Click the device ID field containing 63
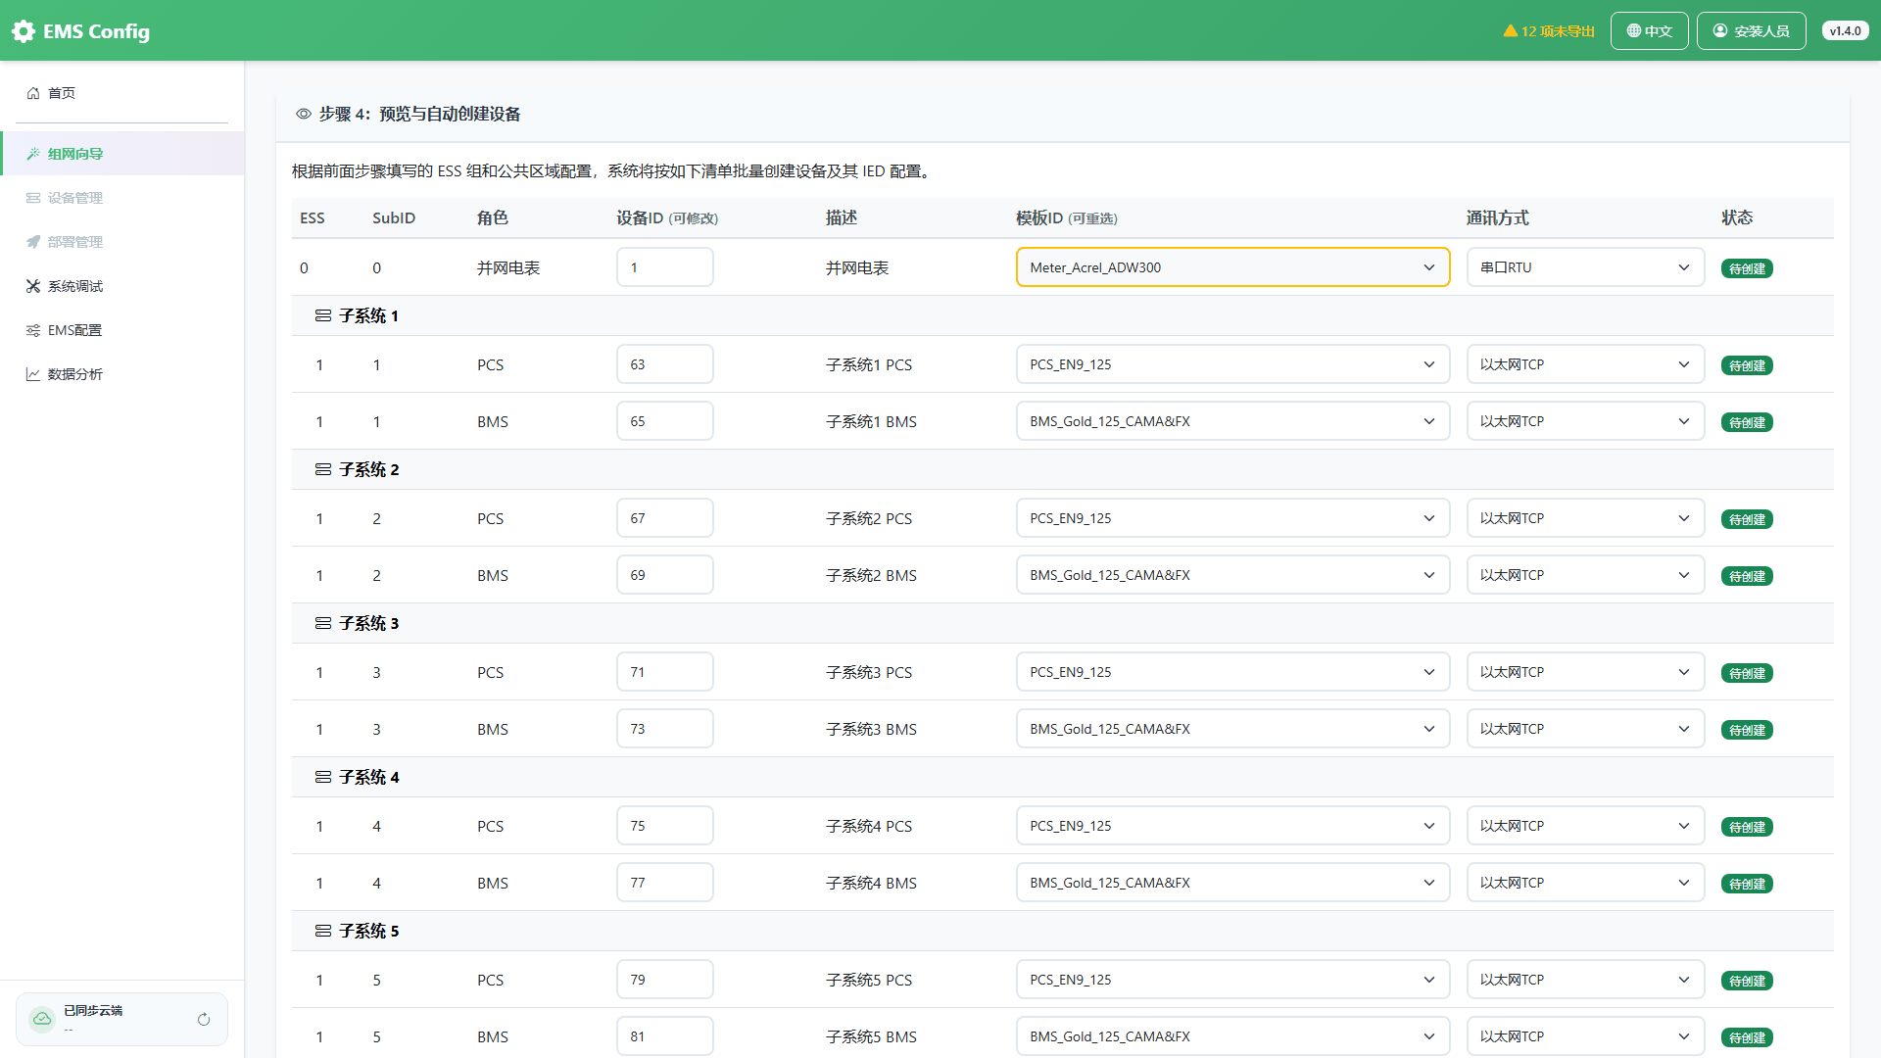This screenshot has height=1058, width=1881. click(x=664, y=364)
